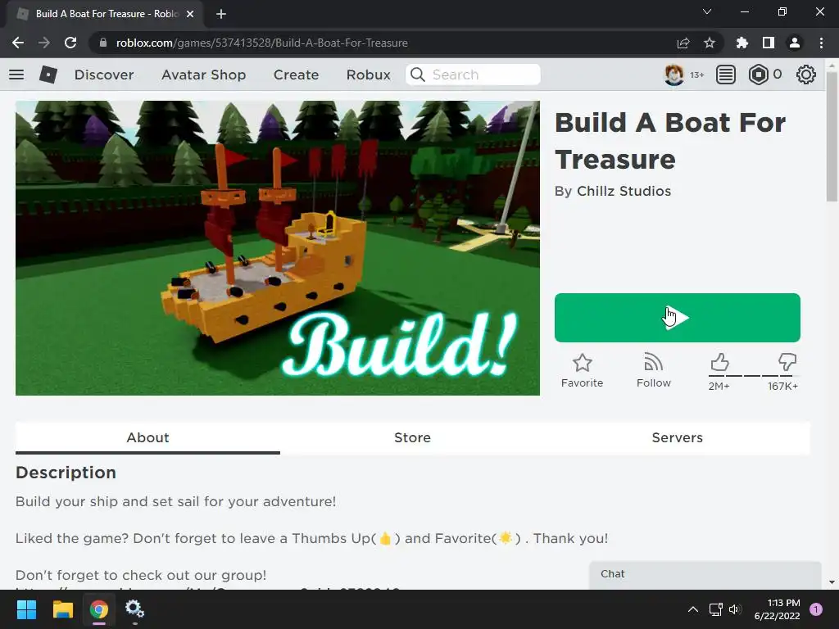Like the game with thumbs up
The height and width of the screenshot is (629, 839).
click(x=719, y=363)
